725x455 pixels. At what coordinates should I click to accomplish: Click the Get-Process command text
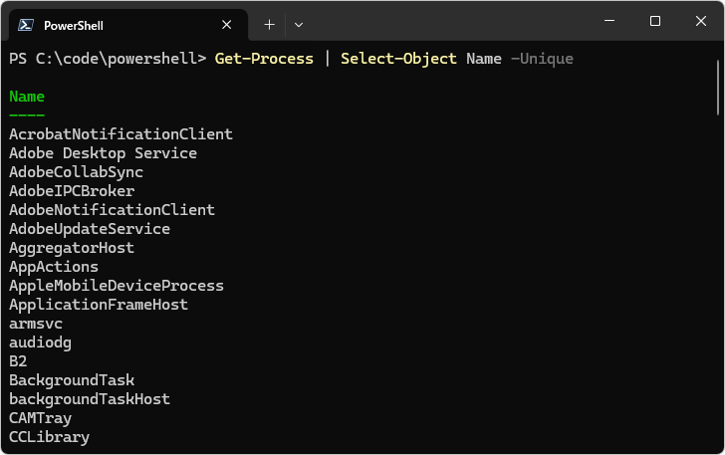(264, 59)
